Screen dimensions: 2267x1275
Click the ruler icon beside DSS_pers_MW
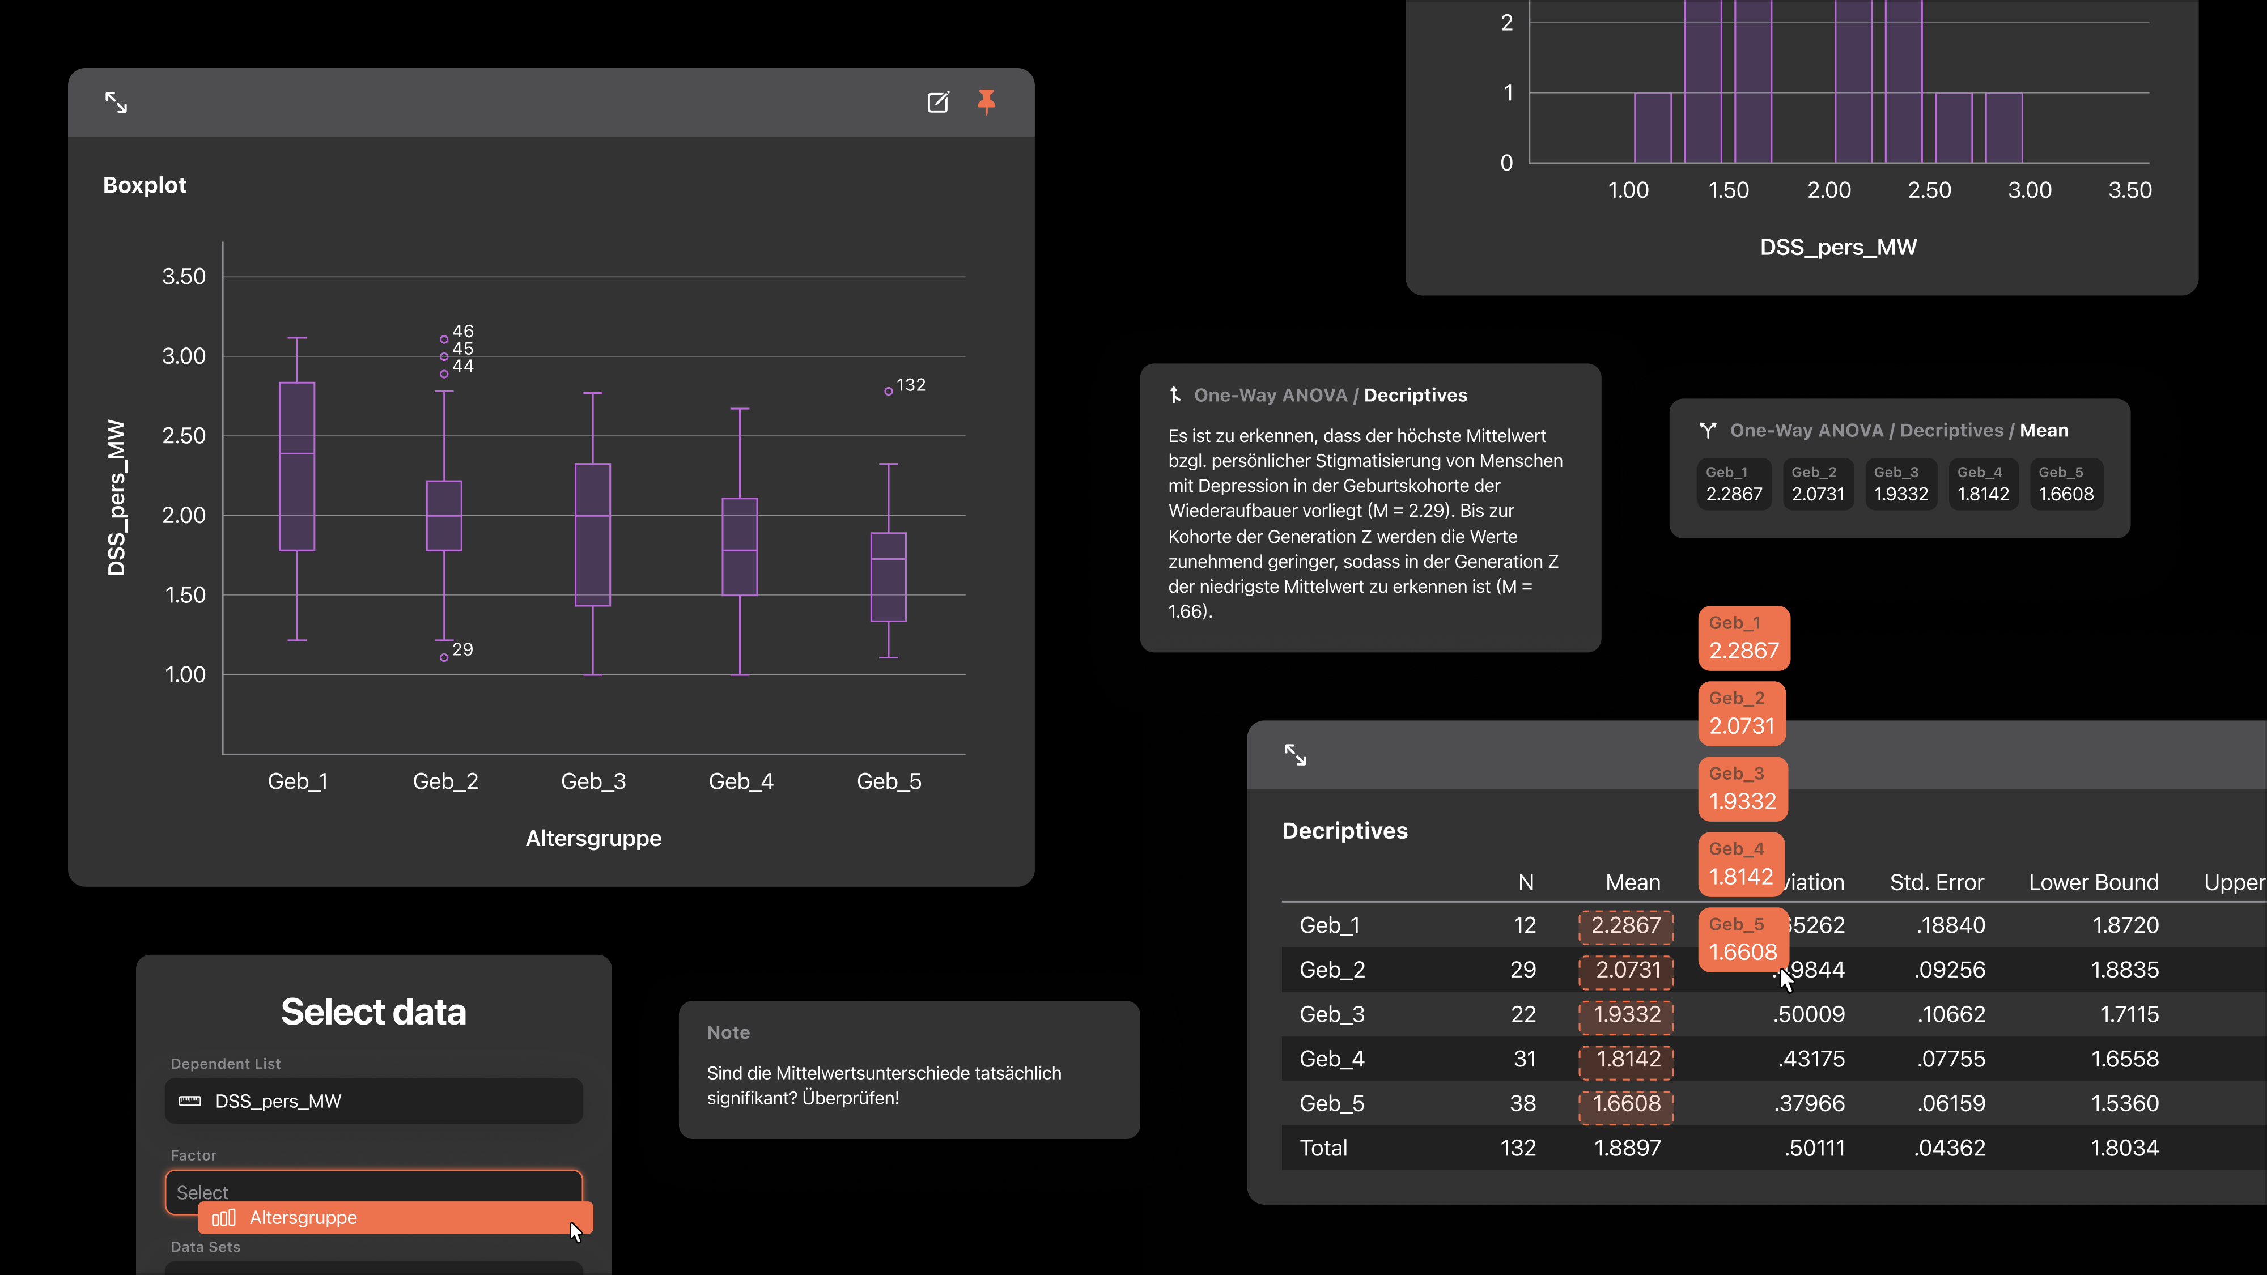point(190,1101)
